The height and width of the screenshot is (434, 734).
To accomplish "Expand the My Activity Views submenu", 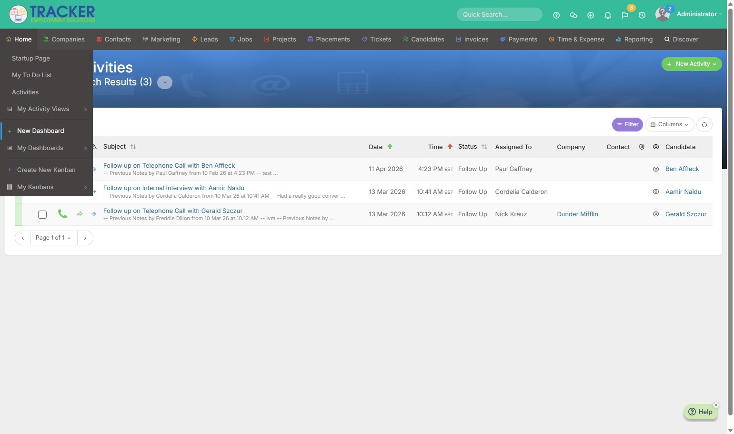I will pos(46,109).
